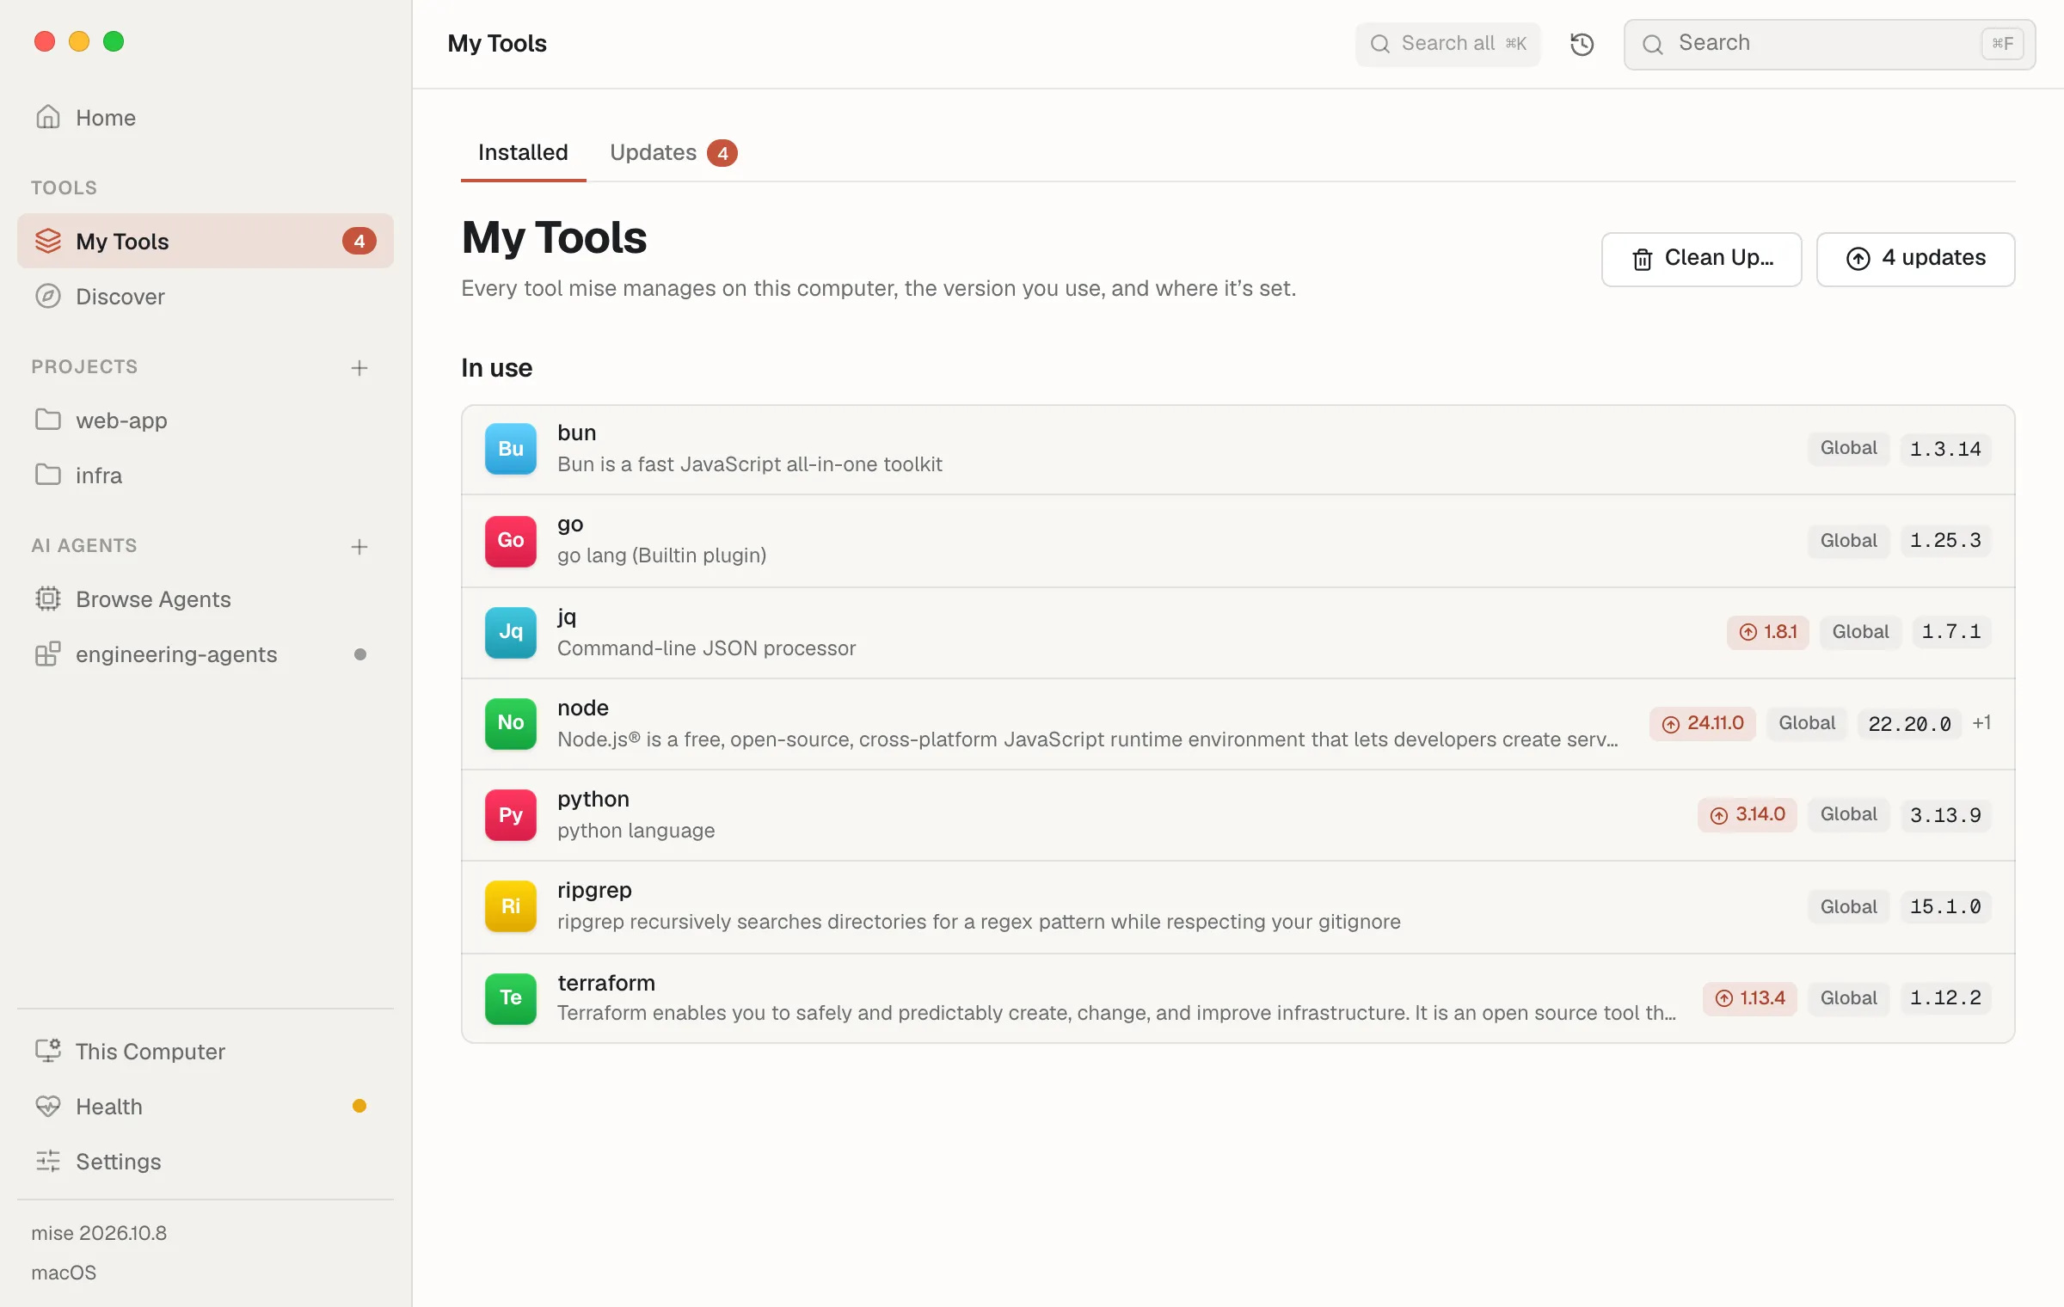This screenshot has height=1307, width=2064.
Task: Click the node tool icon
Action: (511, 723)
